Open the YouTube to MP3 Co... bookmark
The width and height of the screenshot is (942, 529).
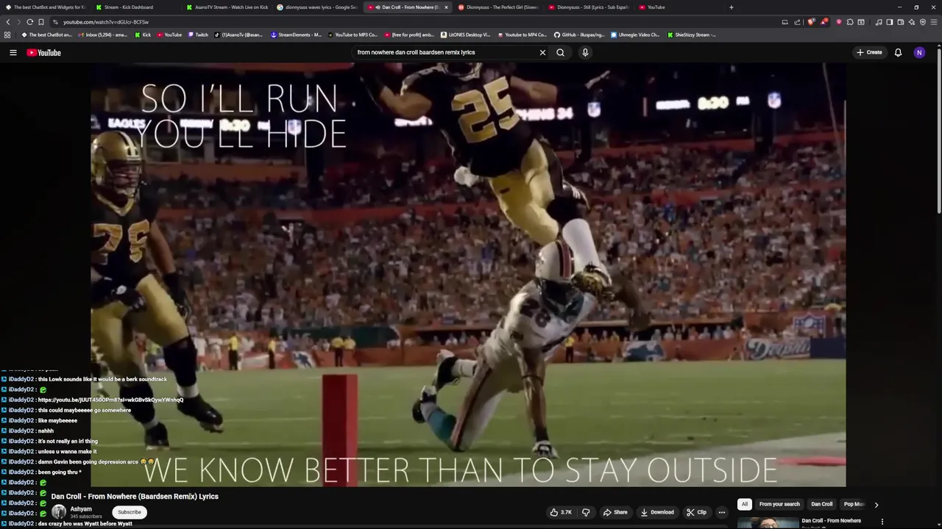click(x=352, y=35)
